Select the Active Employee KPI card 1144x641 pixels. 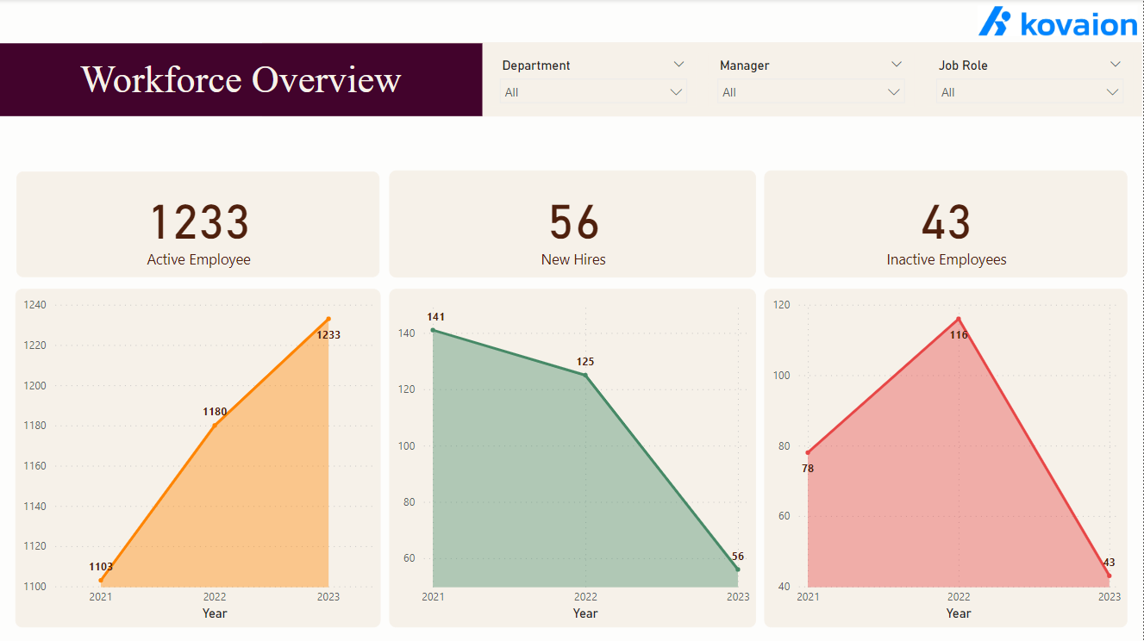[x=197, y=224]
